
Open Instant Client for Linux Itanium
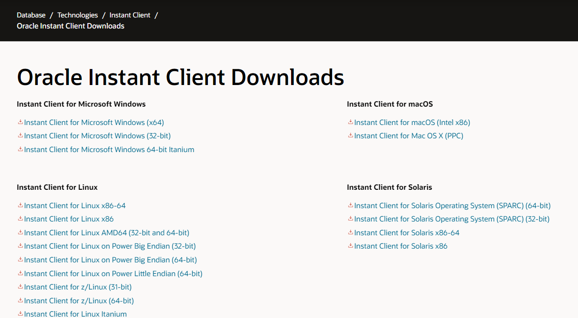(75, 314)
